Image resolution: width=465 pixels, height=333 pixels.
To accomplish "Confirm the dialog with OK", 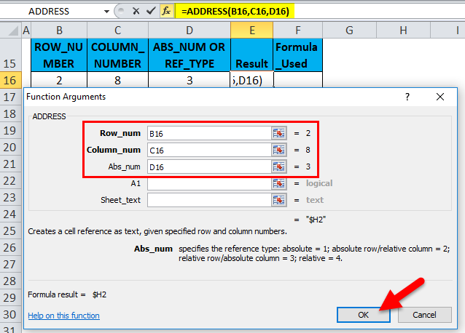I will (x=363, y=315).
